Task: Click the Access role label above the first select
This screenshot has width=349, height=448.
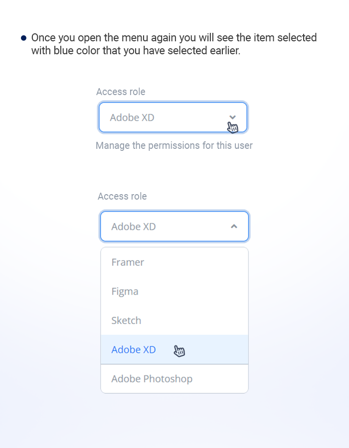Action: 121,92
